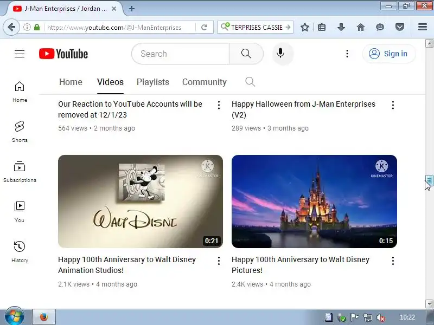Open the Steamboat Willie Disney thumbnail
Viewport: 434px width, 325px height.
click(141, 201)
